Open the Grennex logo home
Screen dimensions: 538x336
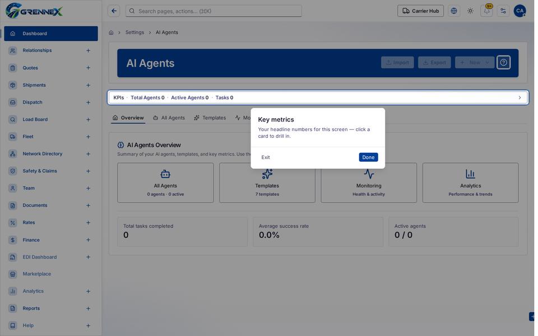34,11
